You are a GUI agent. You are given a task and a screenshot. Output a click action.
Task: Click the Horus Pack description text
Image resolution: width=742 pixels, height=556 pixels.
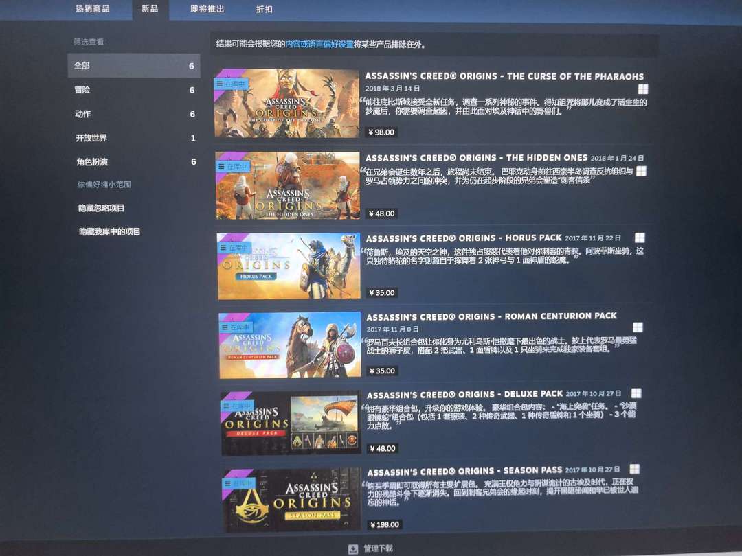pyautogui.click(x=504, y=255)
